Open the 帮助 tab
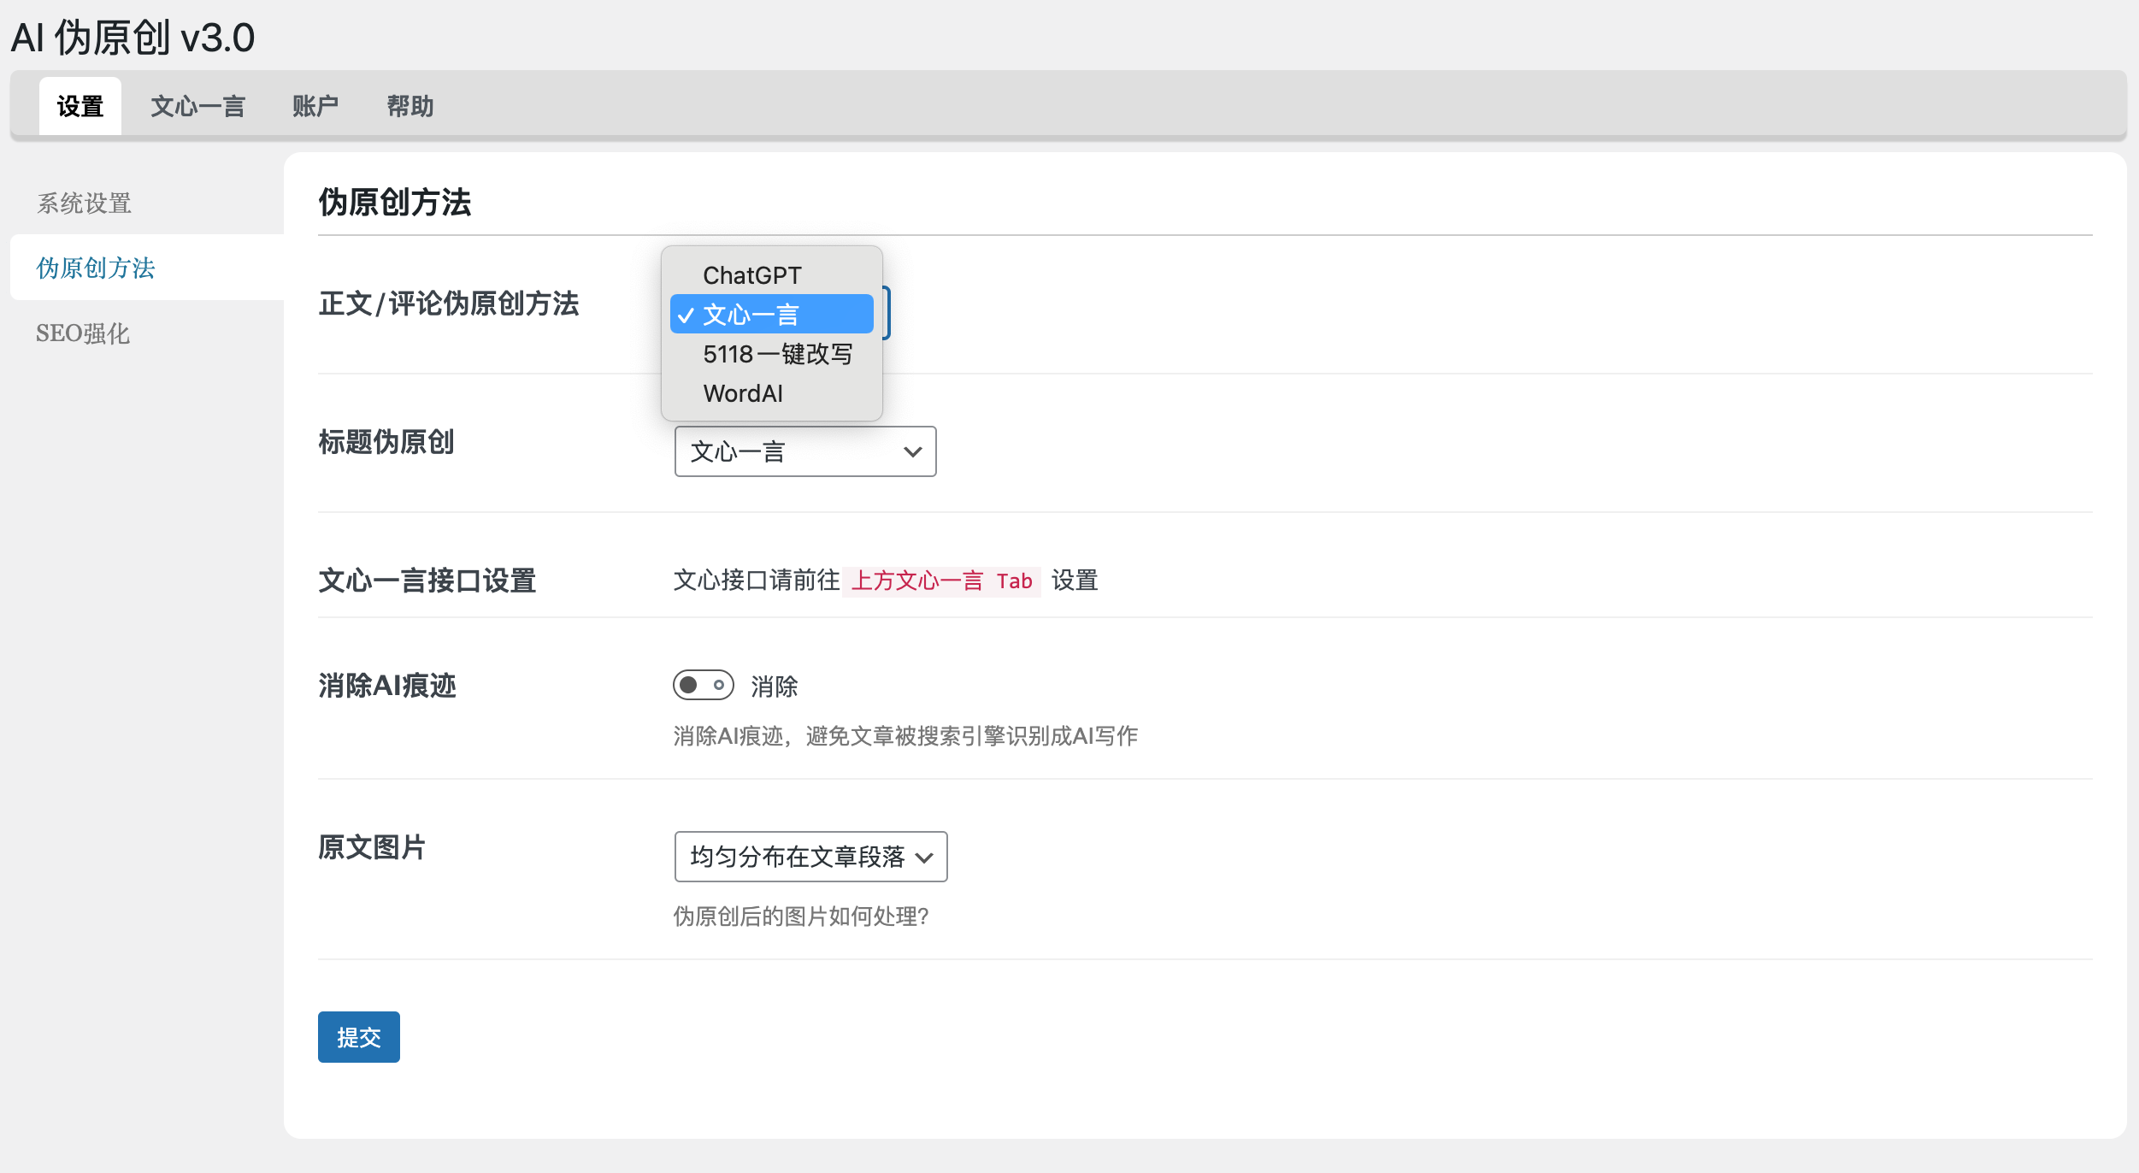This screenshot has width=2139, height=1173. [x=410, y=106]
